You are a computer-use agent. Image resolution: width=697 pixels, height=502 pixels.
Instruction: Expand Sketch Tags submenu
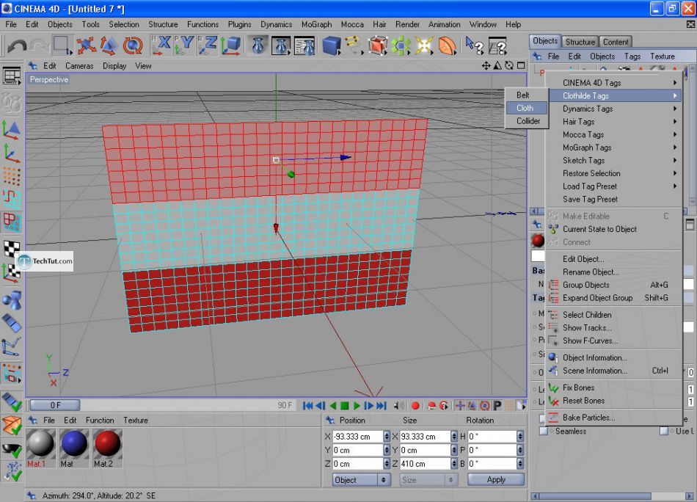(614, 160)
